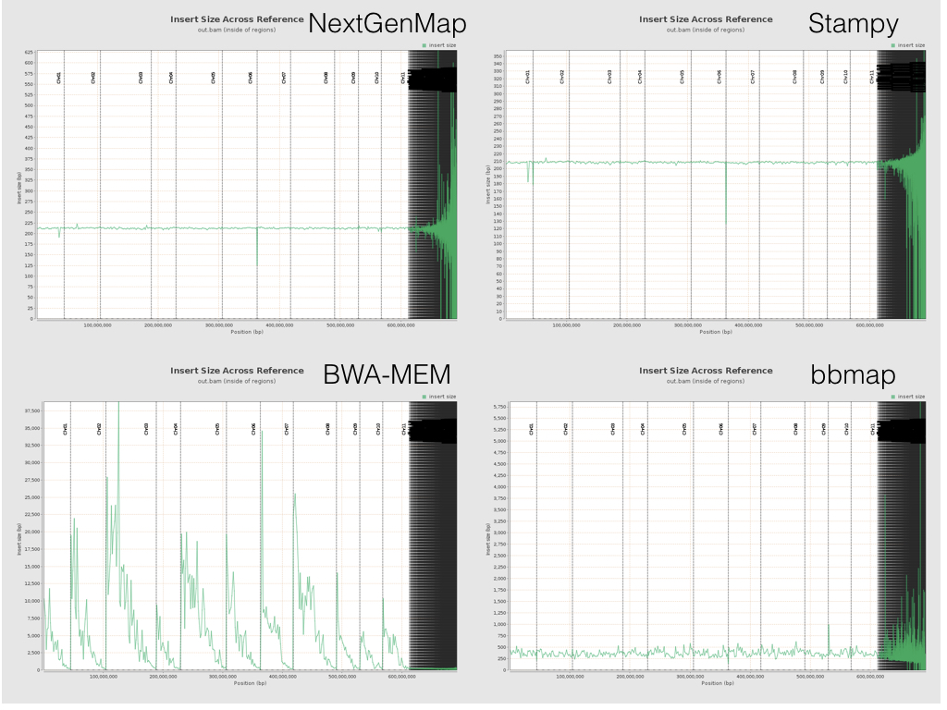The image size is (947, 710).
Task: Click the green legend swatch in BWA-MEM chart
Action: point(424,397)
